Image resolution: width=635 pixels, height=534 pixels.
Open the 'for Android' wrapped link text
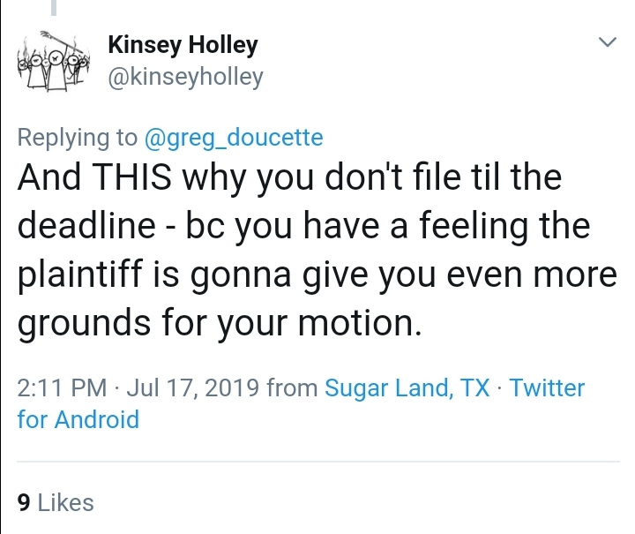tap(78, 419)
